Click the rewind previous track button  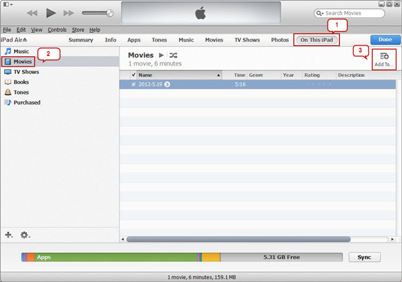coord(32,13)
